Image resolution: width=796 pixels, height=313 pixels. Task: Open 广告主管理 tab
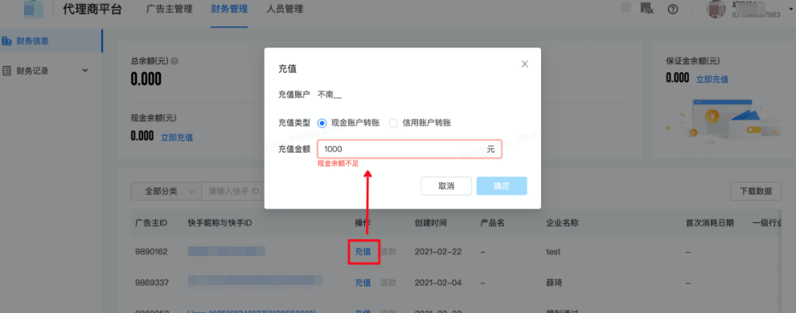click(x=169, y=9)
